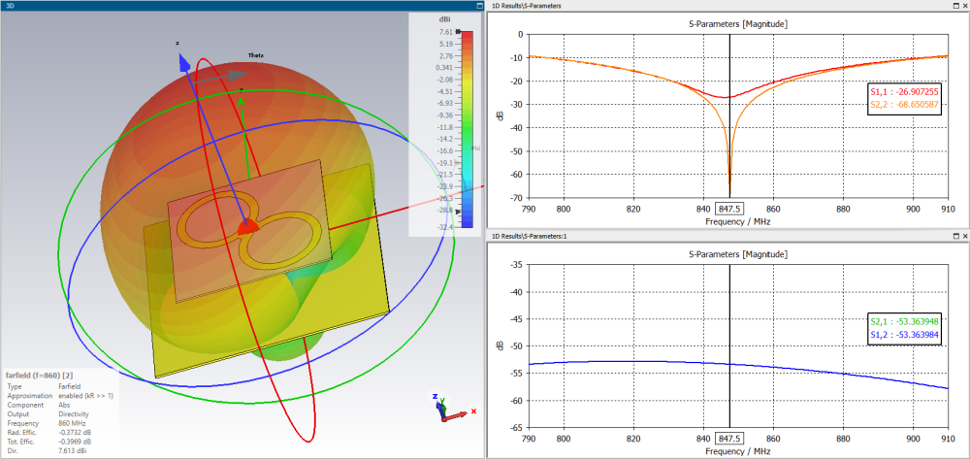Click the -32.4 minimum label on color scale

pyautogui.click(x=445, y=228)
